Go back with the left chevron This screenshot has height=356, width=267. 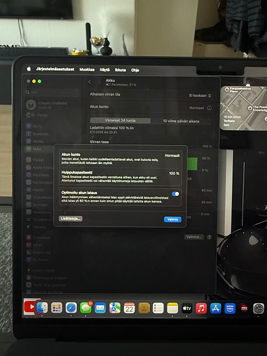click(x=90, y=82)
